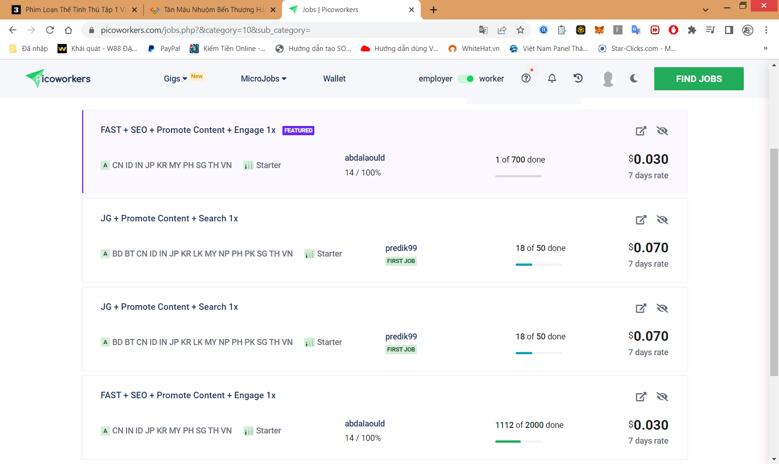The height and width of the screenshot is (464, 779).
Task: Close the Jobs | Picoworkers tab
Action: pos(411,10)
